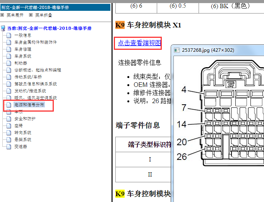Click the page icon next to 转向系统
This screenshot has height=202, width=264.
click(9, 133)
